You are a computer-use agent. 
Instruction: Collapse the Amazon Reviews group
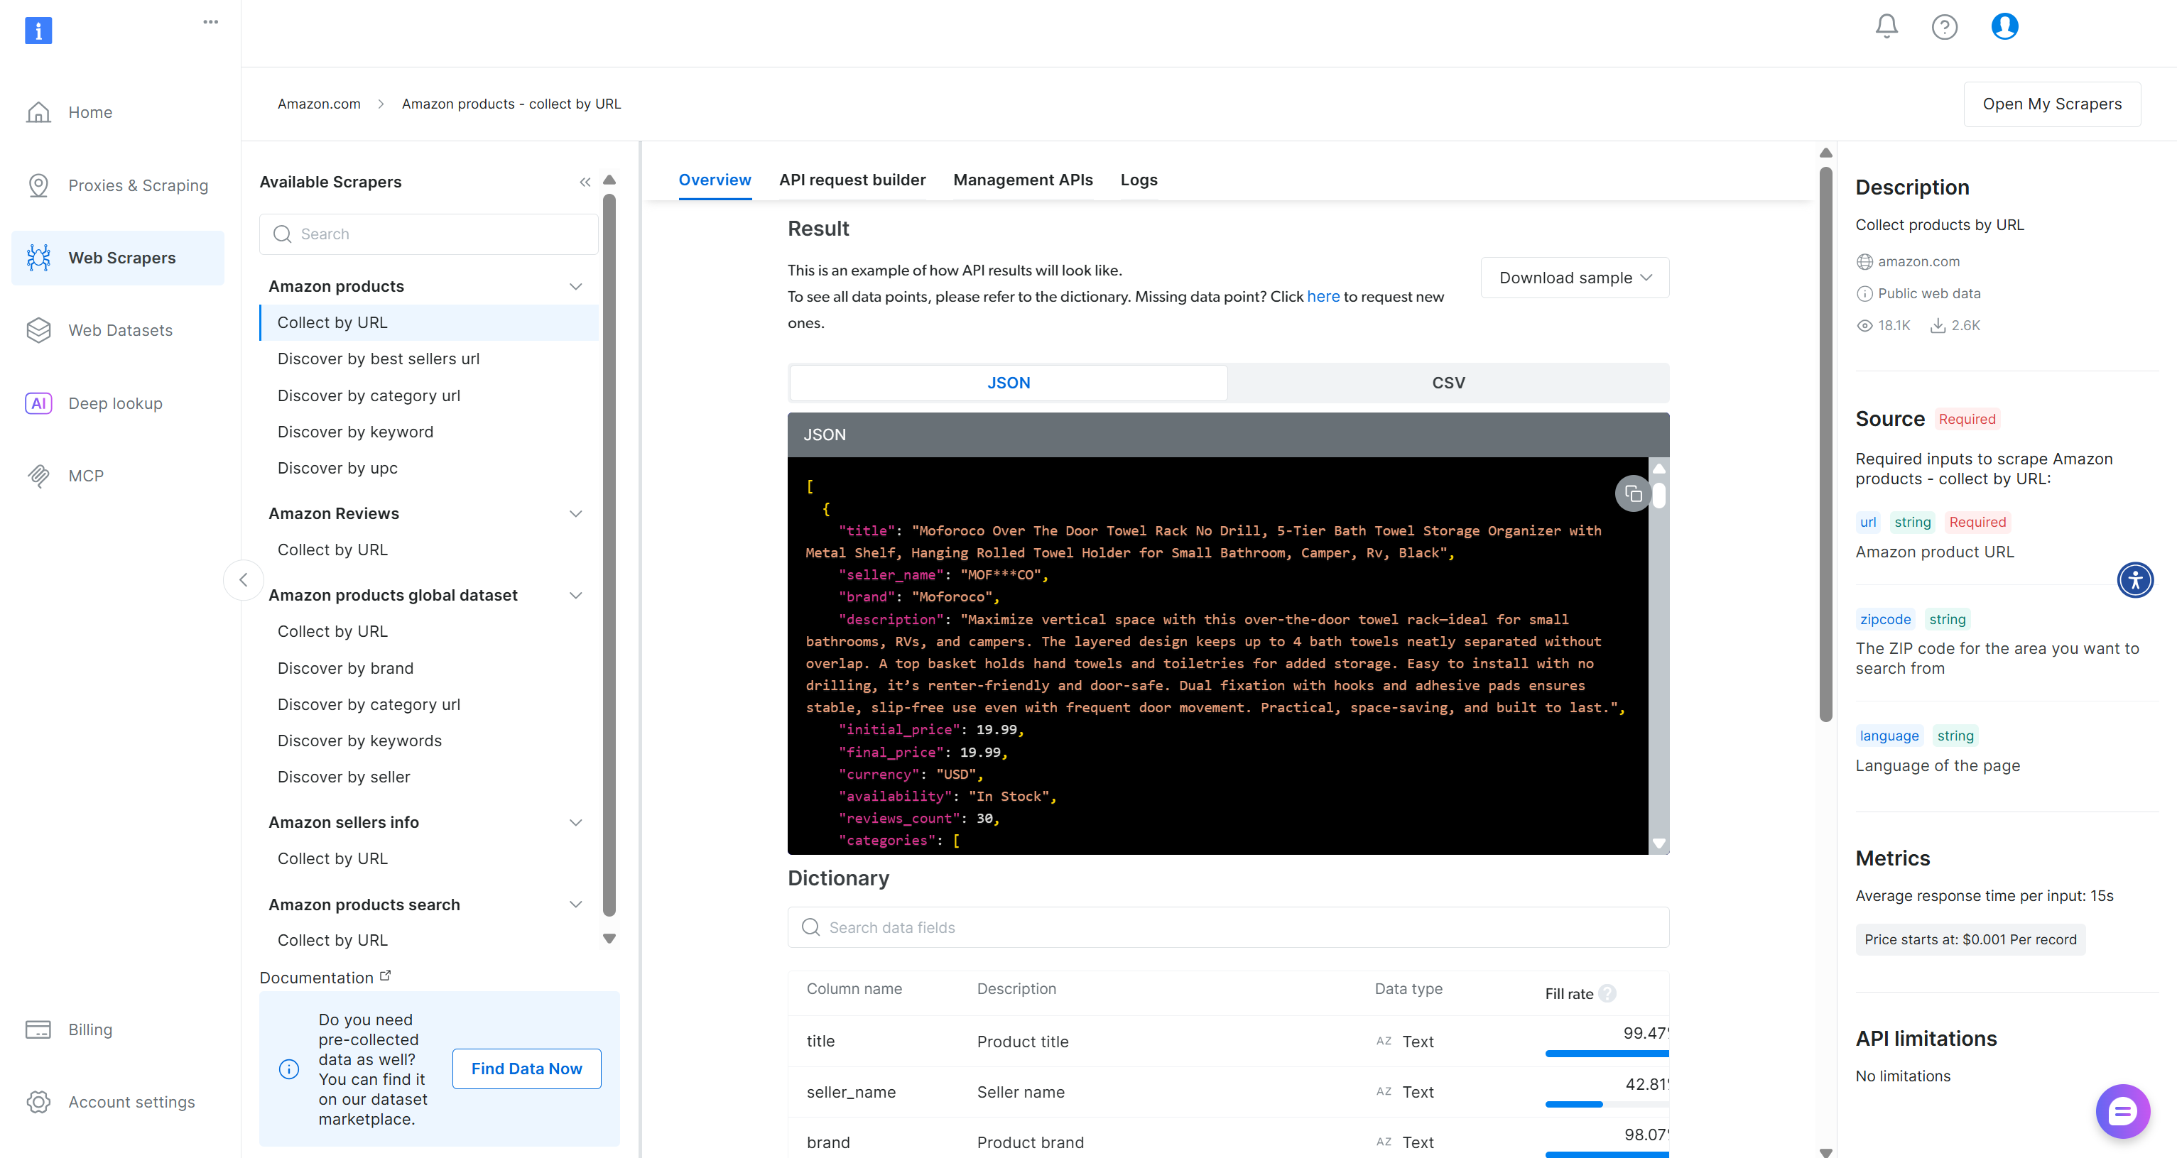(x=575, y=513)
